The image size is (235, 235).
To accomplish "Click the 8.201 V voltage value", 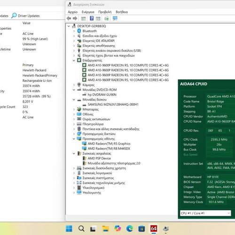I will click(x=28, y=102).
